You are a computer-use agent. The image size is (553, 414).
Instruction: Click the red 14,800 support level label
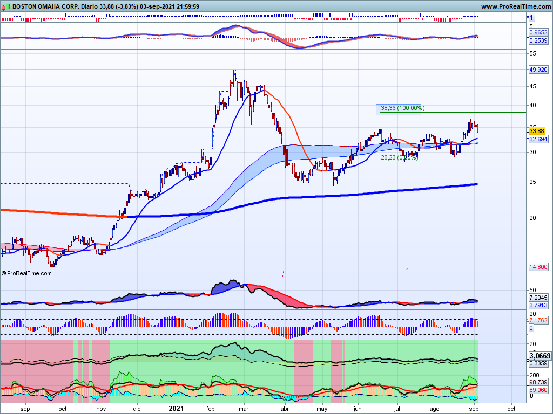(x=538, y=267)
